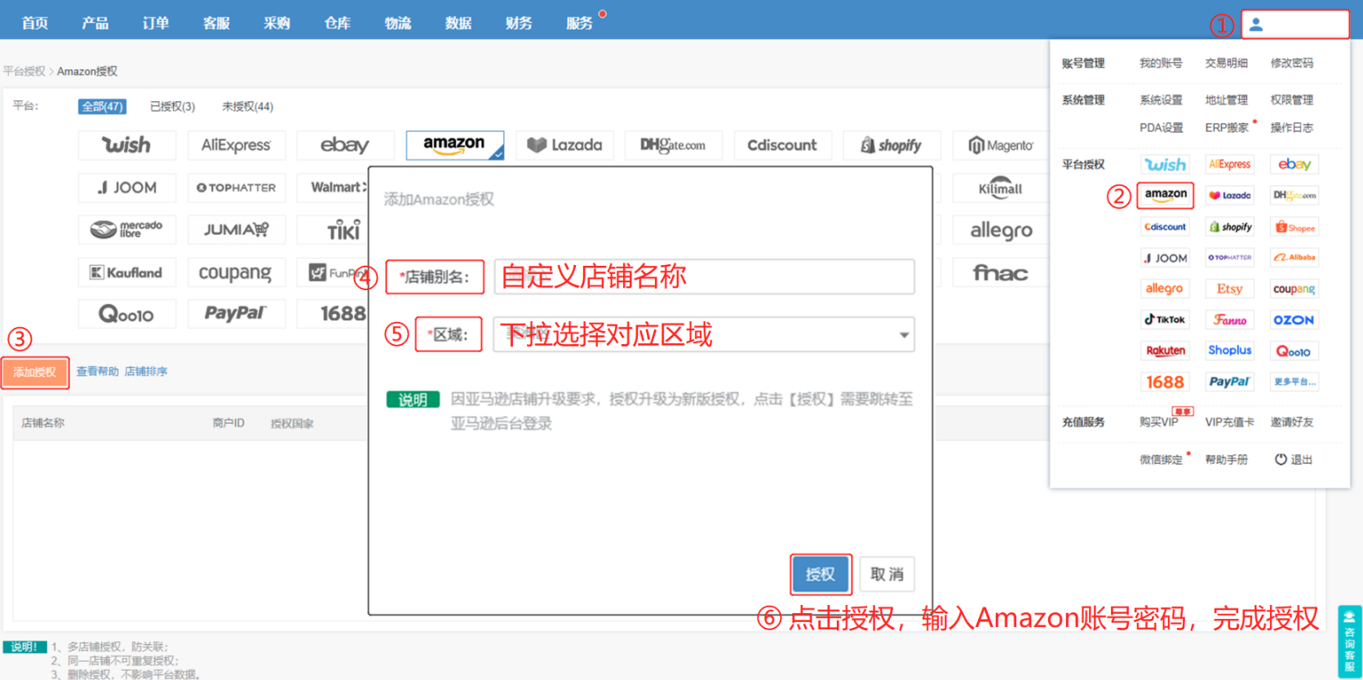The height and width of the screenshot is (680, 1363).
Task: Select Lazada logo in main platform grid
Action: click(x=564, y=145)
